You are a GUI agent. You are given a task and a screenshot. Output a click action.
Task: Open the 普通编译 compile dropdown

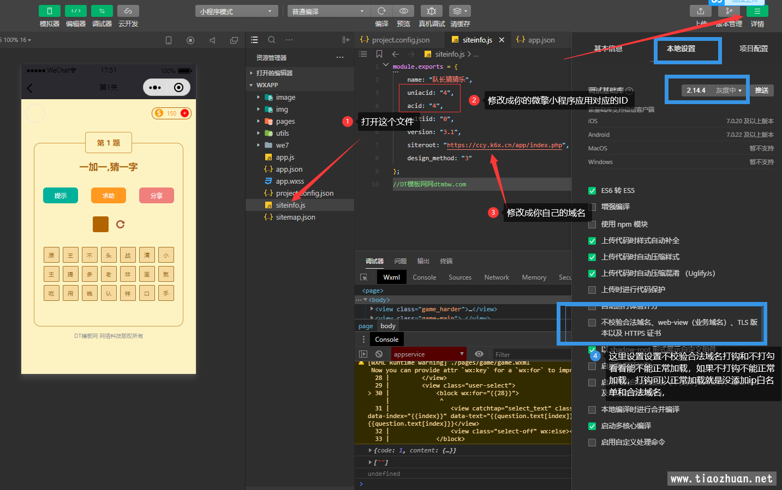pos(329,11)
